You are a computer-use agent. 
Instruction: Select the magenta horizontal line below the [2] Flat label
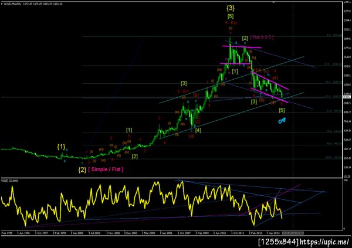point(242,47)
